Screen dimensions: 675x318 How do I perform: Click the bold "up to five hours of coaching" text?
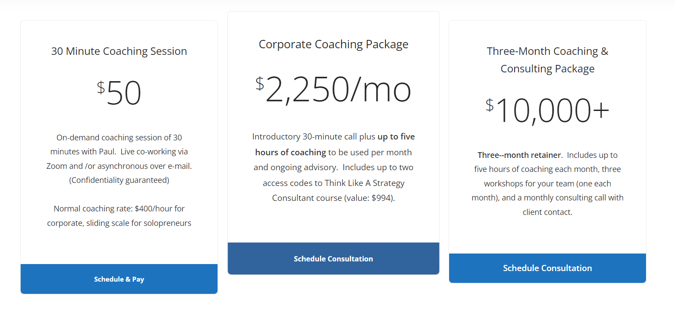coord(396,137)
